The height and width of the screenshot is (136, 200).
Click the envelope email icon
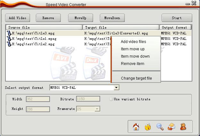172,126
